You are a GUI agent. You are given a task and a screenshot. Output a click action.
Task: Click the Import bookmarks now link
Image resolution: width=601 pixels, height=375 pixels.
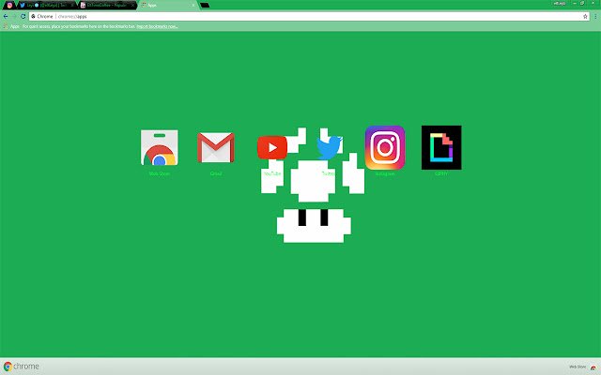pyautogui.click(x=157, y=26)
